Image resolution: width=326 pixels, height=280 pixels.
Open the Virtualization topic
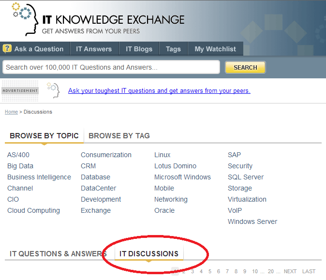coord(247,199)
